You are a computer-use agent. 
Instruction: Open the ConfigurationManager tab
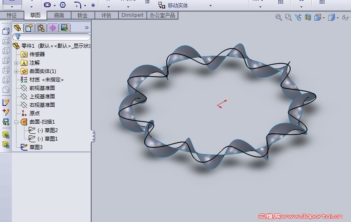click(x=41, y=28)
